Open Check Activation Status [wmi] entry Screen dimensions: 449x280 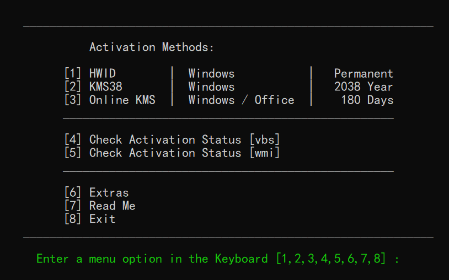pyautogui.click(x=172, y=153)
